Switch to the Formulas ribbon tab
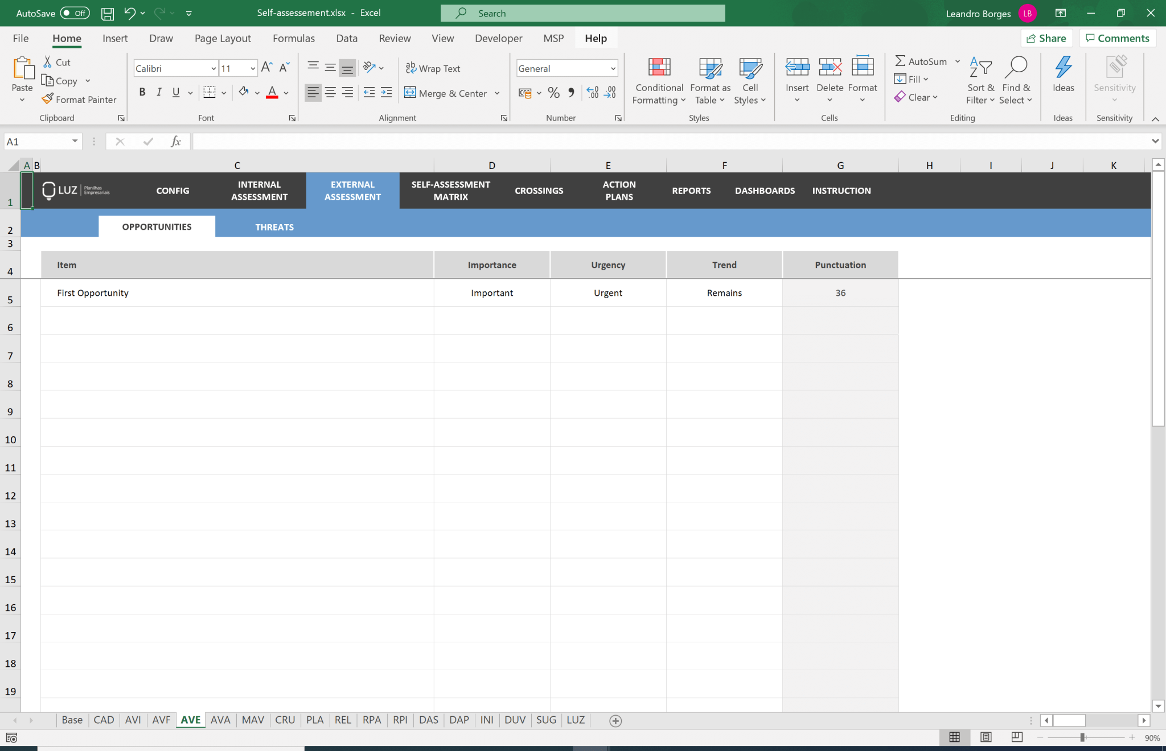Screen dimensions: 1166x751 click(x=293, y=38)
